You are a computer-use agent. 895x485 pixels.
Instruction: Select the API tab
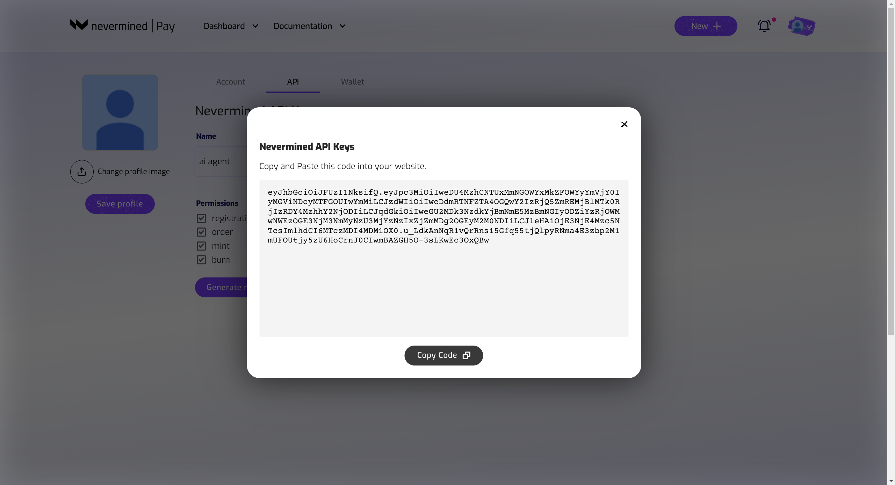(293, 81)
